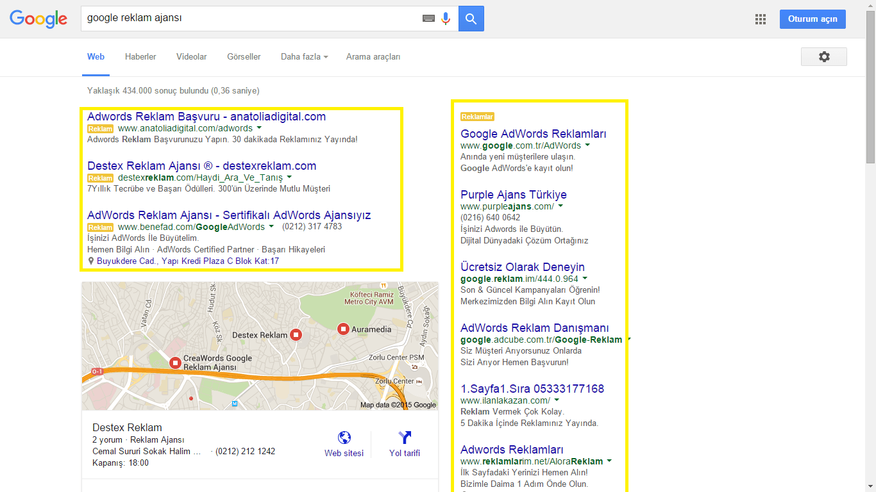
Task: Open AdWords Reklam Ajansı Sertifikalı link
Action: coord(229,215)
